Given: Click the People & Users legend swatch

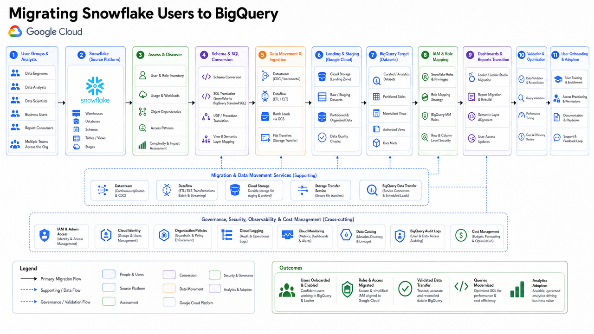Looking at the screenshot, I should pyautogui.click(x=109, y=274).
